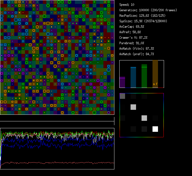
Task: Select the AvPref statistic
Action: 130,32
